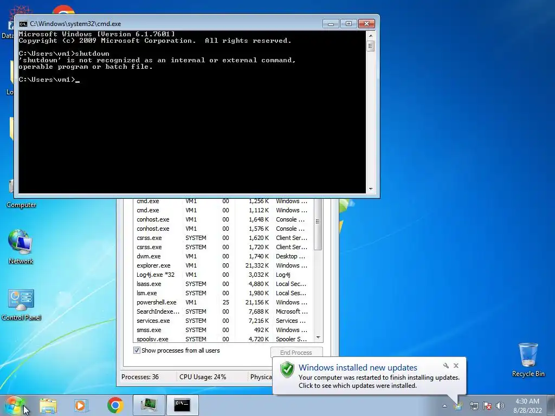Open the clock showing 4:30 AM
Viewport: 555px width, 416px height.
(527, 406)
